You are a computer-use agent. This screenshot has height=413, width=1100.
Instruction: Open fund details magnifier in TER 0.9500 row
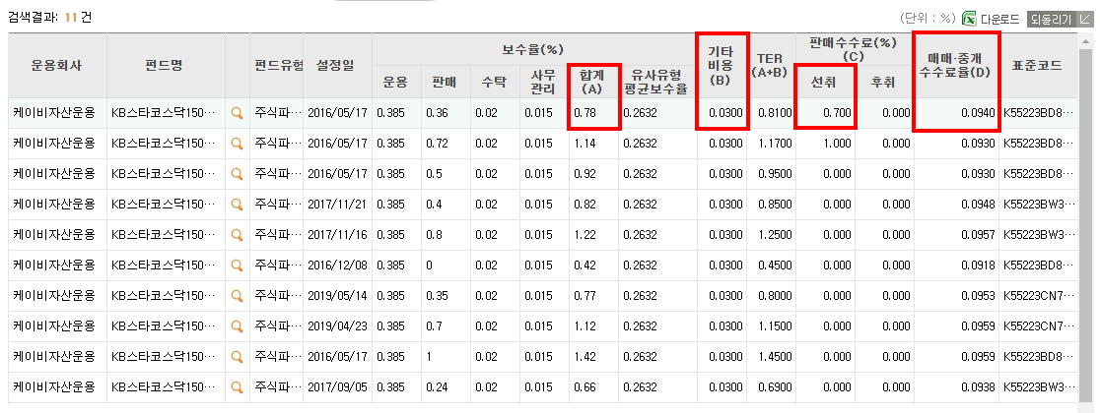(x=238, y=174)
